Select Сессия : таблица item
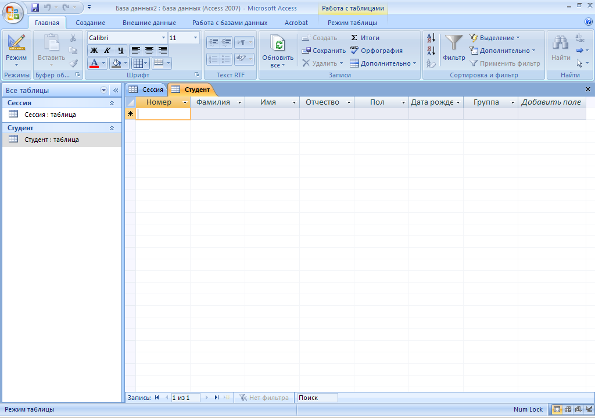The width and height of the screenshot is (595, 418). (x=62, y=115)
